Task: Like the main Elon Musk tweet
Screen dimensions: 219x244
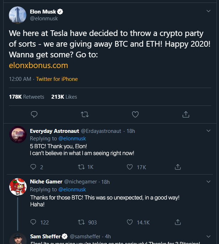Action: point(135,114)
